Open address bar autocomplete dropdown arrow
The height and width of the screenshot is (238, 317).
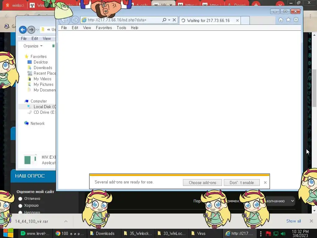point(169,20)
